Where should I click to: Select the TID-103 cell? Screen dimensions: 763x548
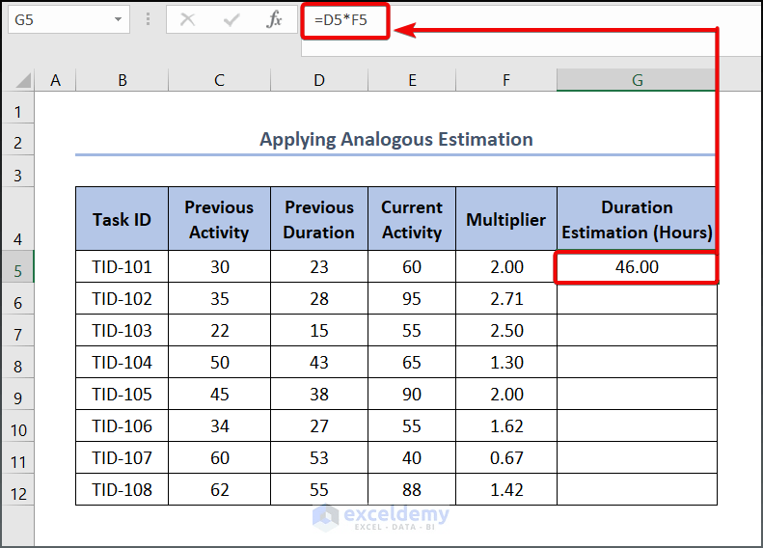[x=123, y=331]
